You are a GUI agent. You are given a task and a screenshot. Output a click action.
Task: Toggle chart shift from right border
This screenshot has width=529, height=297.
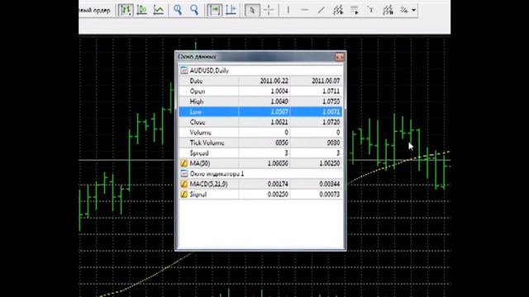231,10
